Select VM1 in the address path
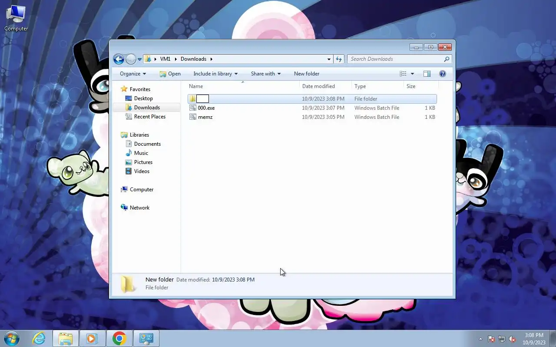 165,59
